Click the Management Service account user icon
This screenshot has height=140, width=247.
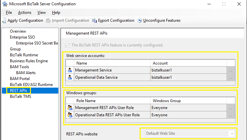(70, 70)
